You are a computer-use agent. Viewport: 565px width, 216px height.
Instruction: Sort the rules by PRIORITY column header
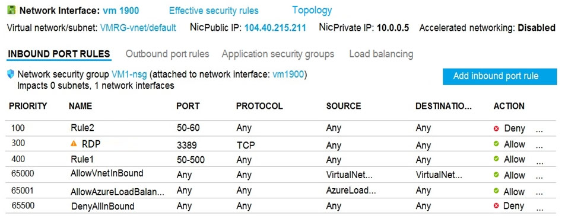tap(28, 106)
